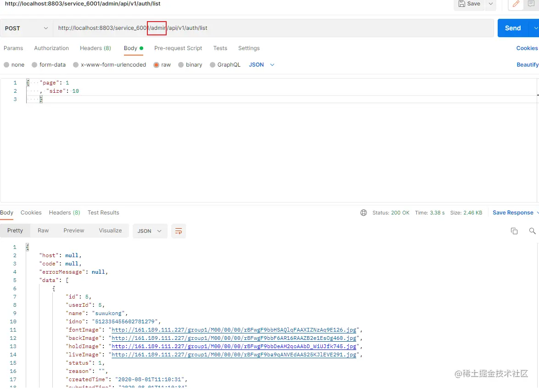Viewport: 539px width, 389px height.
Task: Click the Status: 200 OK text
Action: [391, 213]
